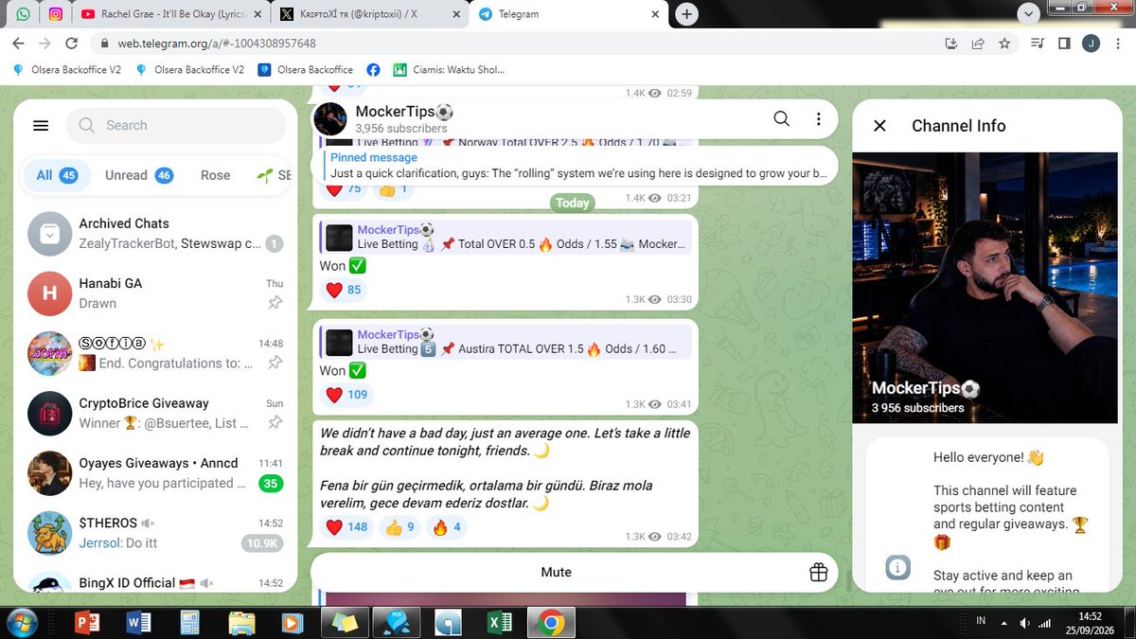
Task: Open Word from the taskbar
Action: pyautogui.click(x=139, y=623)
